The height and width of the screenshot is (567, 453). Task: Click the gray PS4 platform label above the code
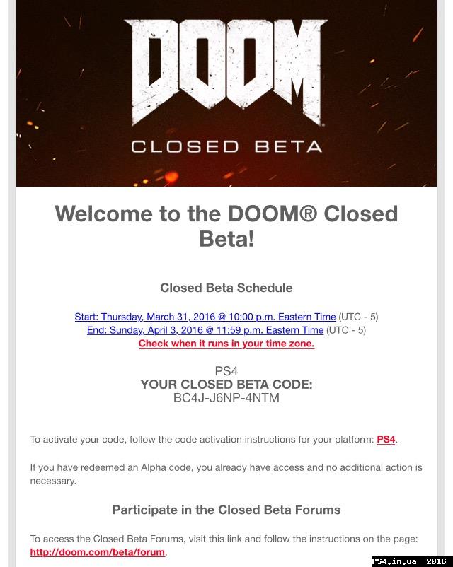point(226,371)
